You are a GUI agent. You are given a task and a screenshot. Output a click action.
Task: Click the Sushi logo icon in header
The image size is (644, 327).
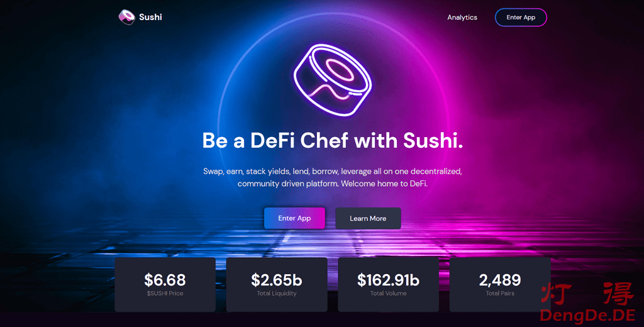point(127,17)
